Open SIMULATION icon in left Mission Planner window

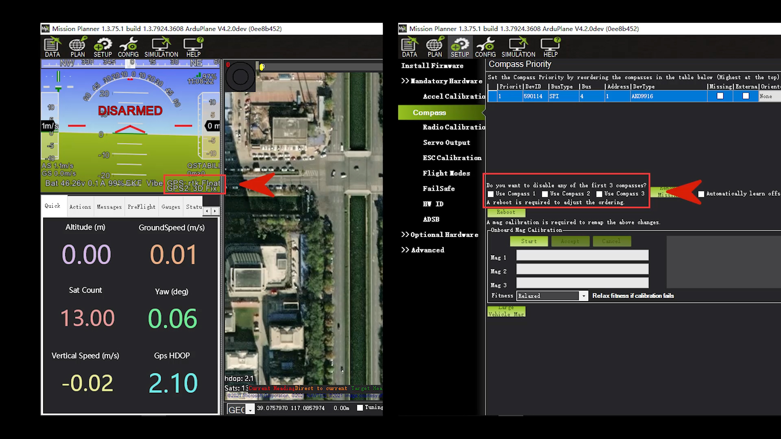tap(161, 47)
